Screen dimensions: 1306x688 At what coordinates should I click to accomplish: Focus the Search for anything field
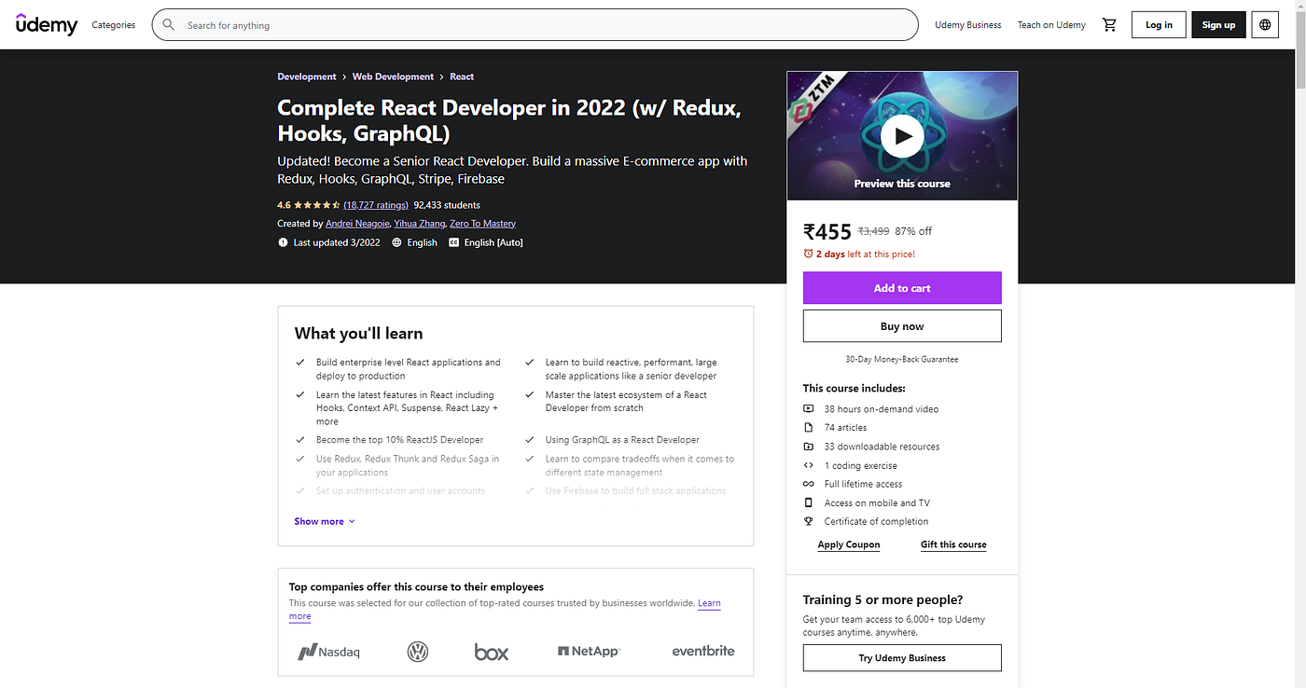(535, 25)
